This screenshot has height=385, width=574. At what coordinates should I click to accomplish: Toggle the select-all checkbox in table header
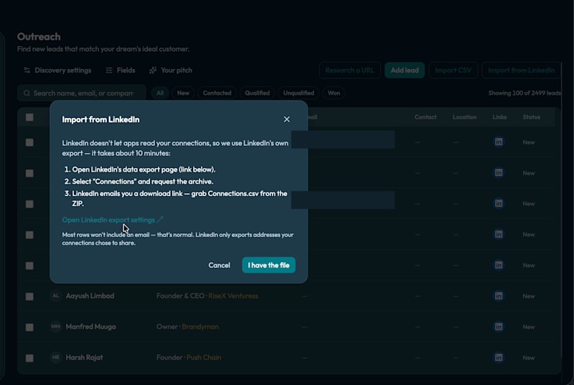pos(29,117)
